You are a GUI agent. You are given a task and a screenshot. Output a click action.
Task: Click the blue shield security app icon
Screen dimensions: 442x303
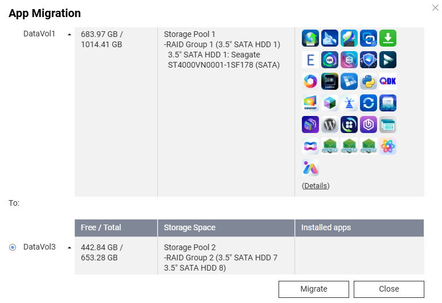tap(368, 60)
